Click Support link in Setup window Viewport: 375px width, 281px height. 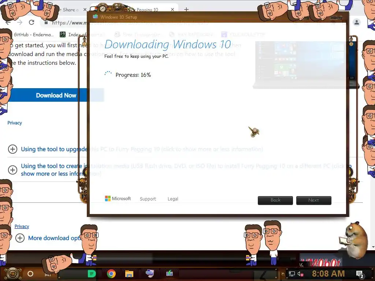(x=148, y=199)
